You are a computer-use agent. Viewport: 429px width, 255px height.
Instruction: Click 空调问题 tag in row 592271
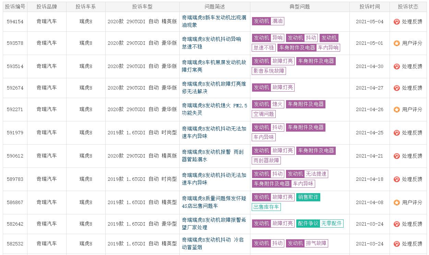pos(264,114)
